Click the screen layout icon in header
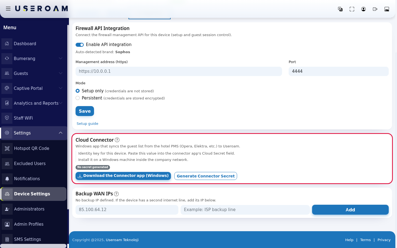Image resolution: width=397 pixels, height=248 pixels. pos(387,9)
